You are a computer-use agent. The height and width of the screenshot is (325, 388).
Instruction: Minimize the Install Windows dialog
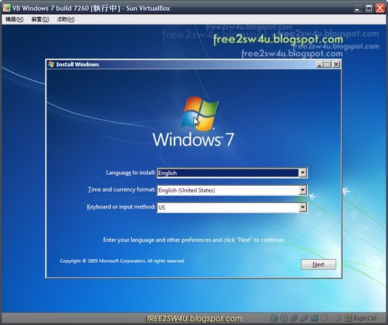tap(319, 64)
